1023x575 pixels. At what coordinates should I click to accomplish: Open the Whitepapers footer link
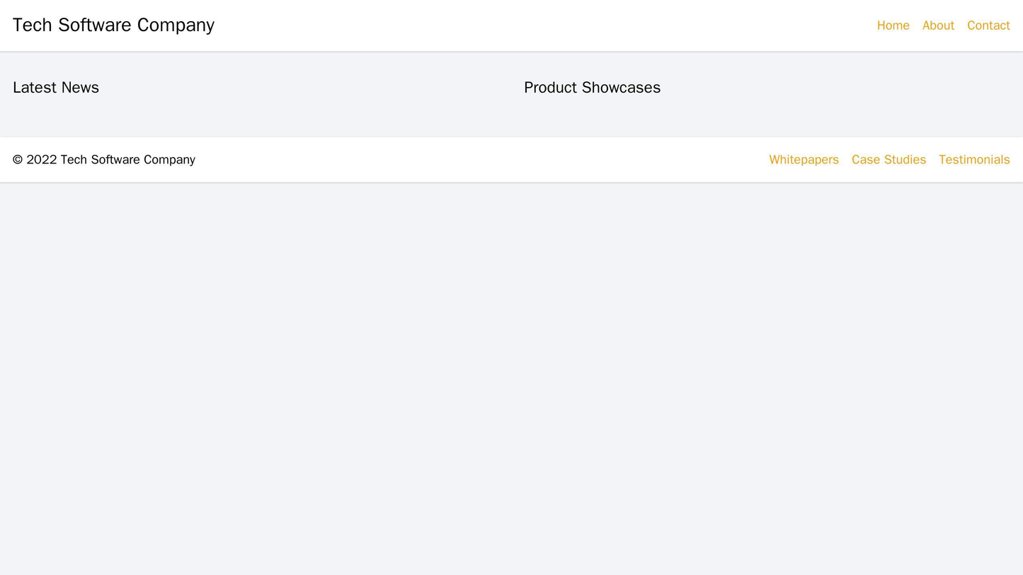[804, 160]
